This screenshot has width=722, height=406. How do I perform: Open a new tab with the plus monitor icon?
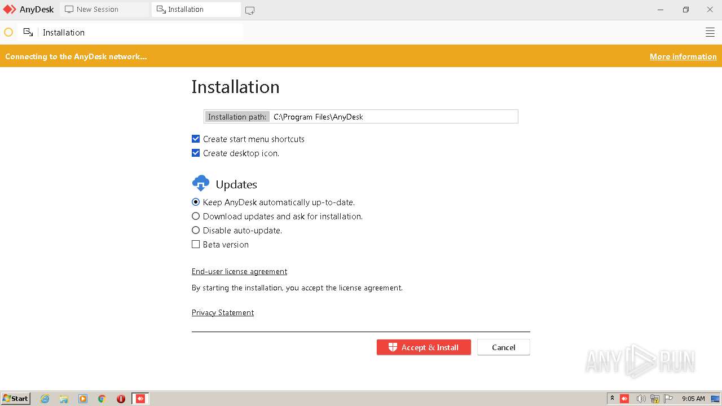(x=250, y=10)
